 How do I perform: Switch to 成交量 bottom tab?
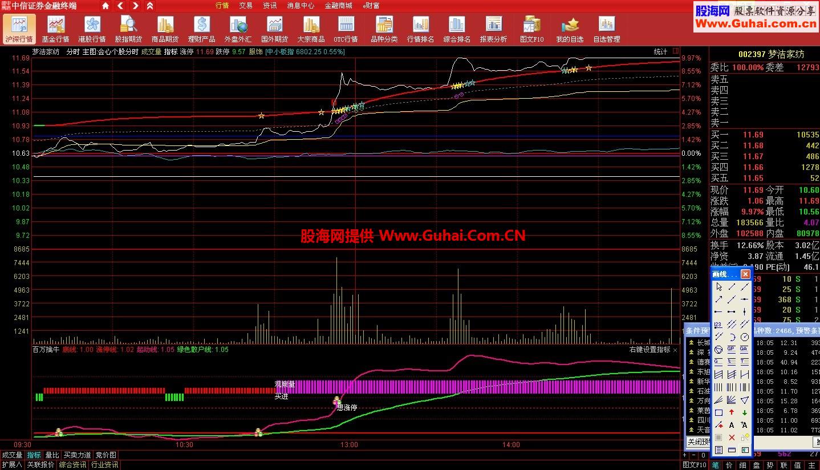[x=12, y=455]
